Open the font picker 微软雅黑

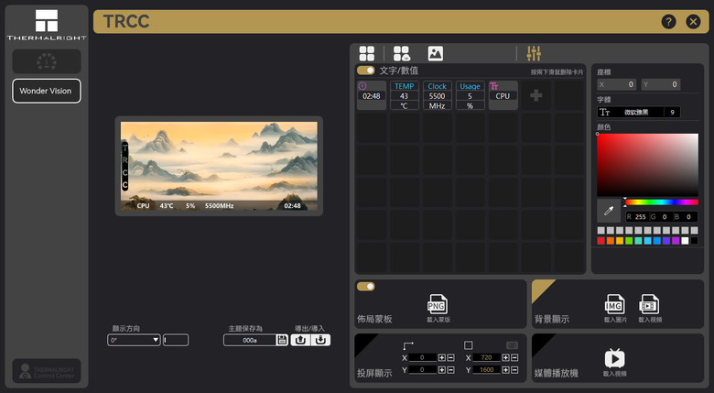(631, 112)
